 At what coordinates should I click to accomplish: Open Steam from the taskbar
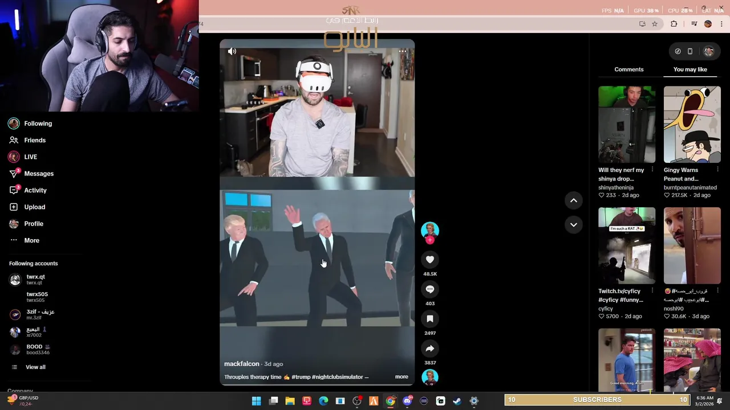coord(457,401)
